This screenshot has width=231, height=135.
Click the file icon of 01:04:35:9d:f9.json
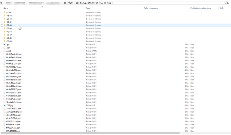pyautogui.click(x=4, y=96)
